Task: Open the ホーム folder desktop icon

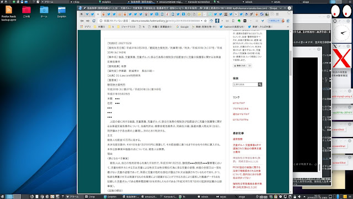Action: pos(44,12)
